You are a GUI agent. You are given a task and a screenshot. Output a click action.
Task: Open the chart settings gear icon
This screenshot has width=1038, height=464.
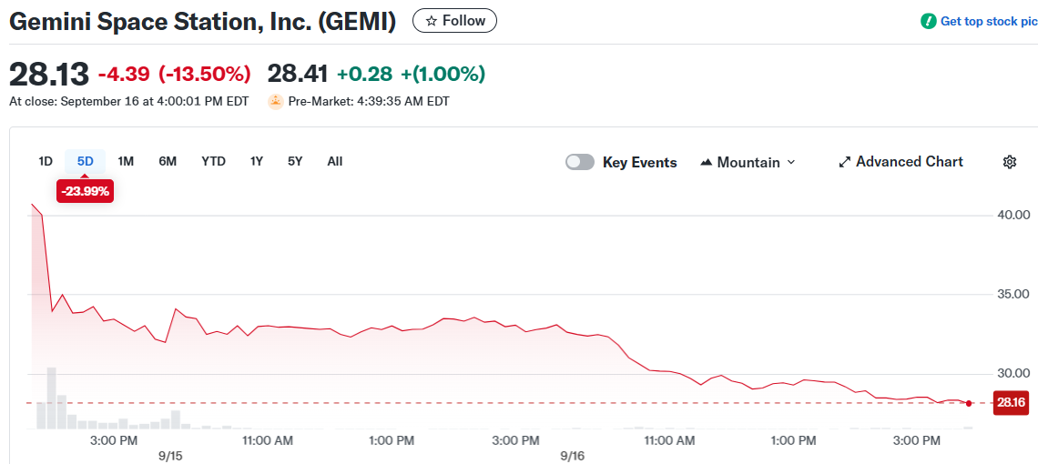click(1010, 162)
